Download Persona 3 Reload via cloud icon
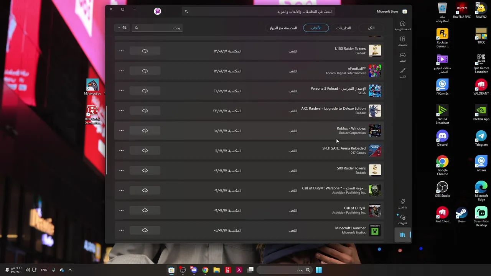This screenshot has width=491, height=276. pyautogui.click(x=145, y=91)
